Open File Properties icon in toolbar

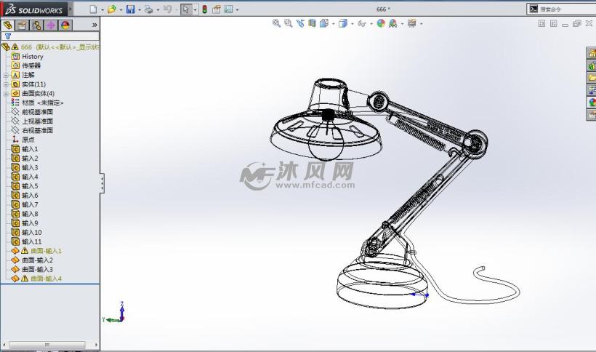[x=217, y=9]
